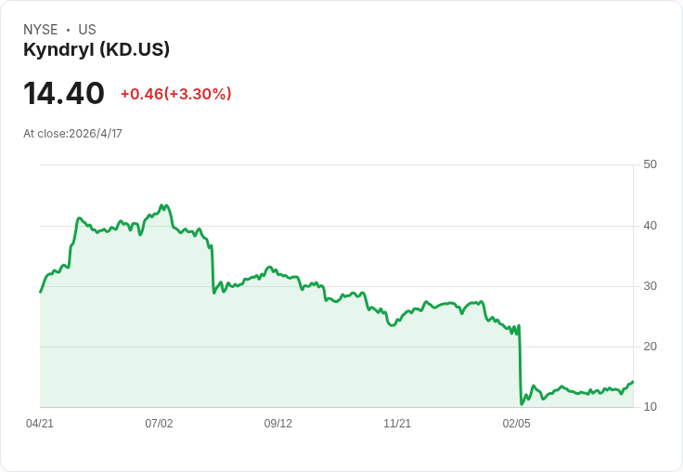This screenshot has height=472, width=683.
Task: Select the 11/21 date on the x-axis
Action: point(397,424)
